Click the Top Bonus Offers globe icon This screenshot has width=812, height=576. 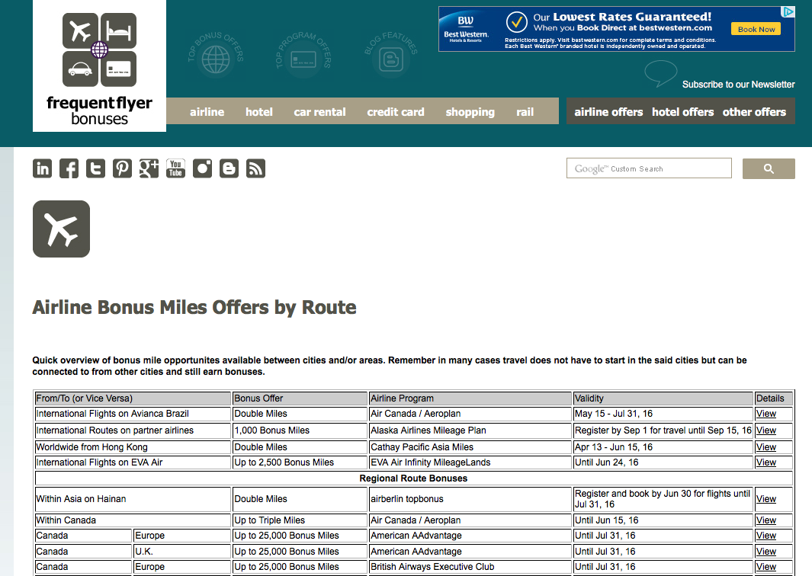coord(216,58)
